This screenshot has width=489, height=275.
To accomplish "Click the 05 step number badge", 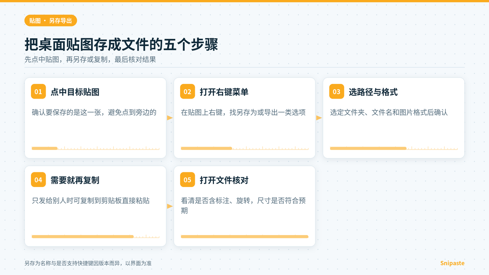I will (187, 180).
